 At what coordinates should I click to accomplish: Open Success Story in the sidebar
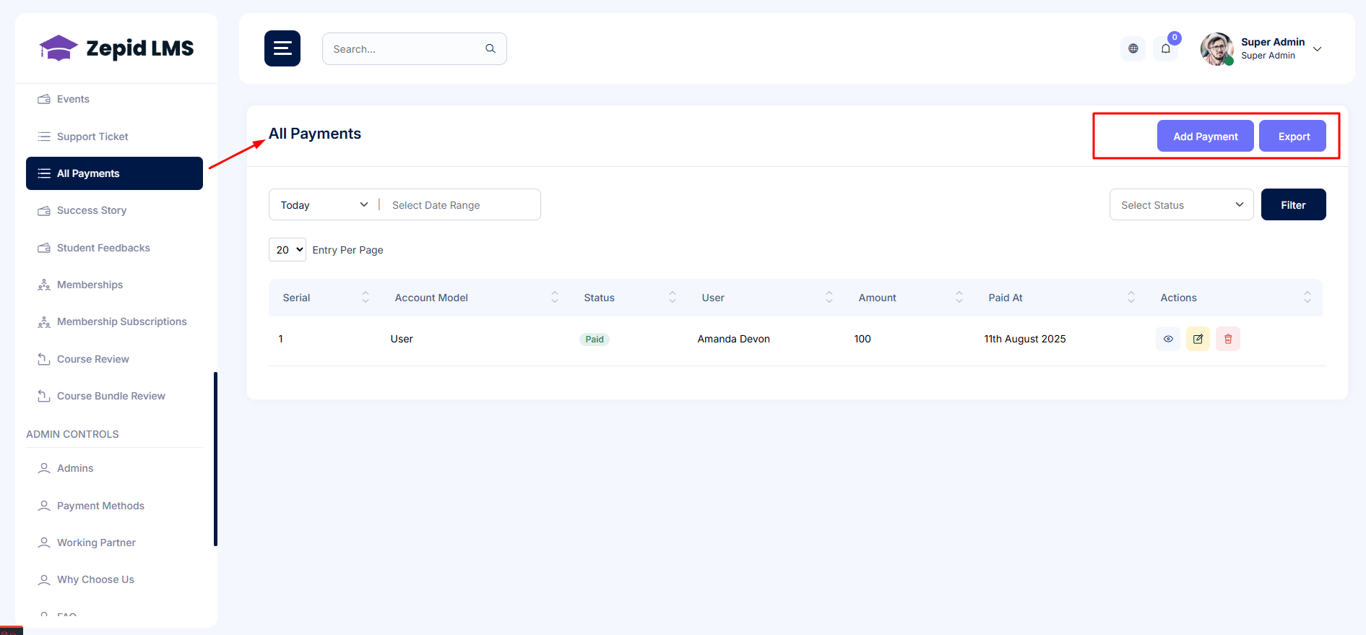pyautogui.click(x=114, y=210)
